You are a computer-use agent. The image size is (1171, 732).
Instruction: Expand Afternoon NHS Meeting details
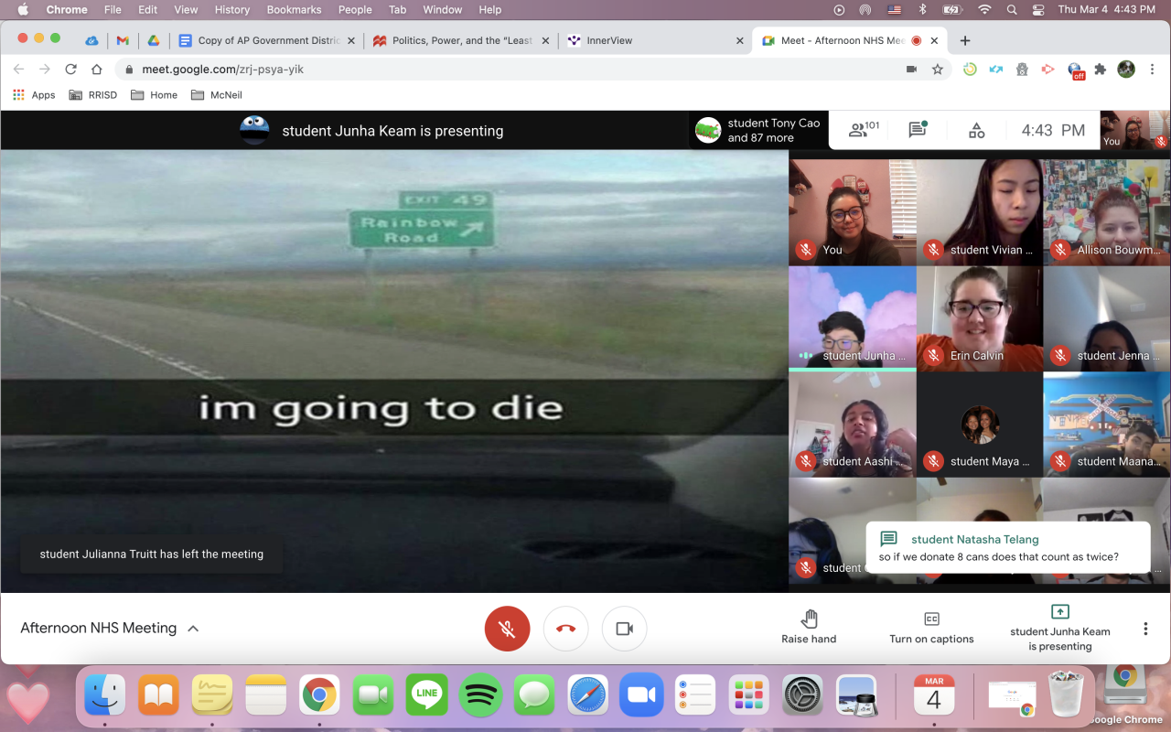pyautogui.click(x=110, y=628)
